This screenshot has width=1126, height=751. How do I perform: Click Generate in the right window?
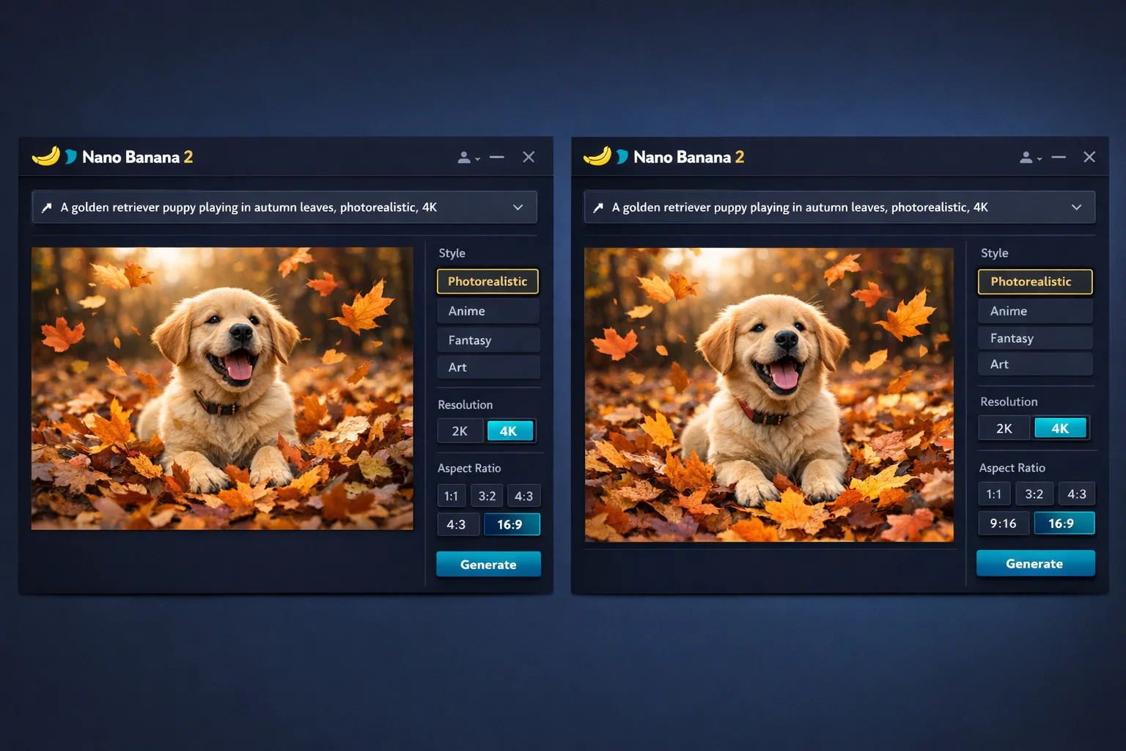(1035, 563)
